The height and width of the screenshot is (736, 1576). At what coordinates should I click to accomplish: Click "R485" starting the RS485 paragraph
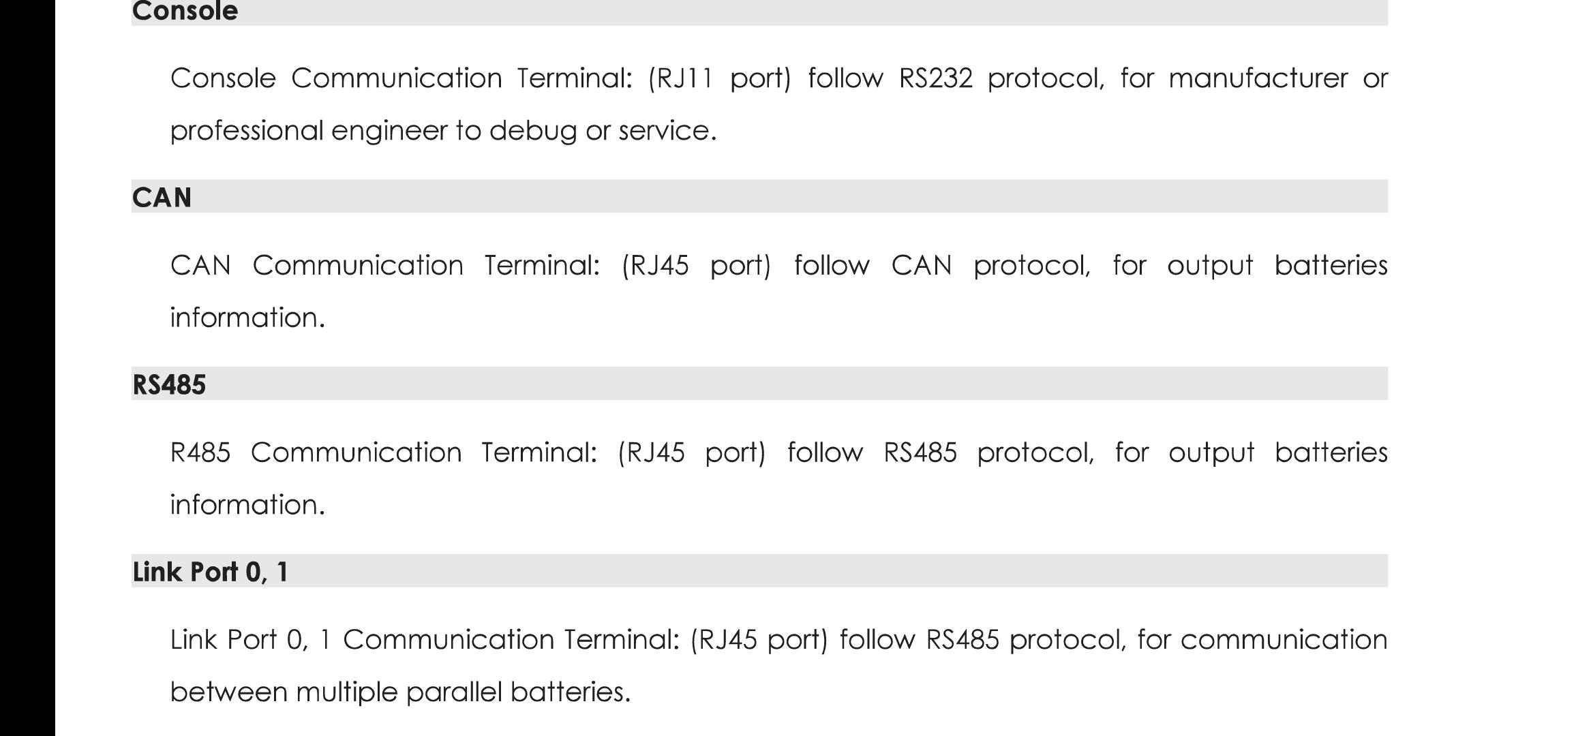pyautogui.click(x=200, y=453)
